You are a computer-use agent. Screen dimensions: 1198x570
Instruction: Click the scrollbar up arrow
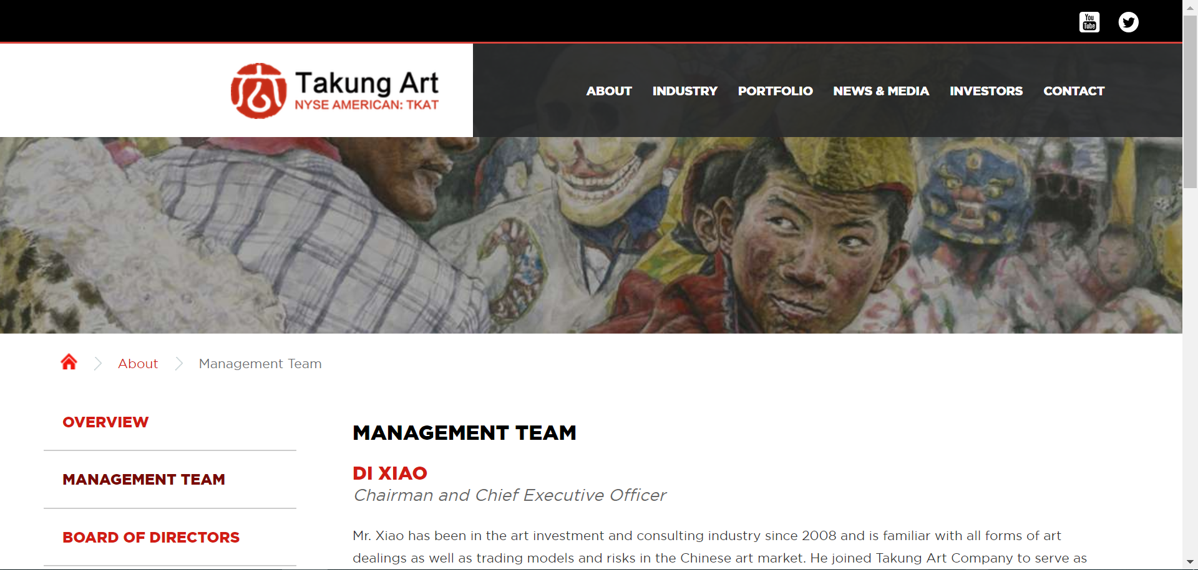pos(1191,5)
